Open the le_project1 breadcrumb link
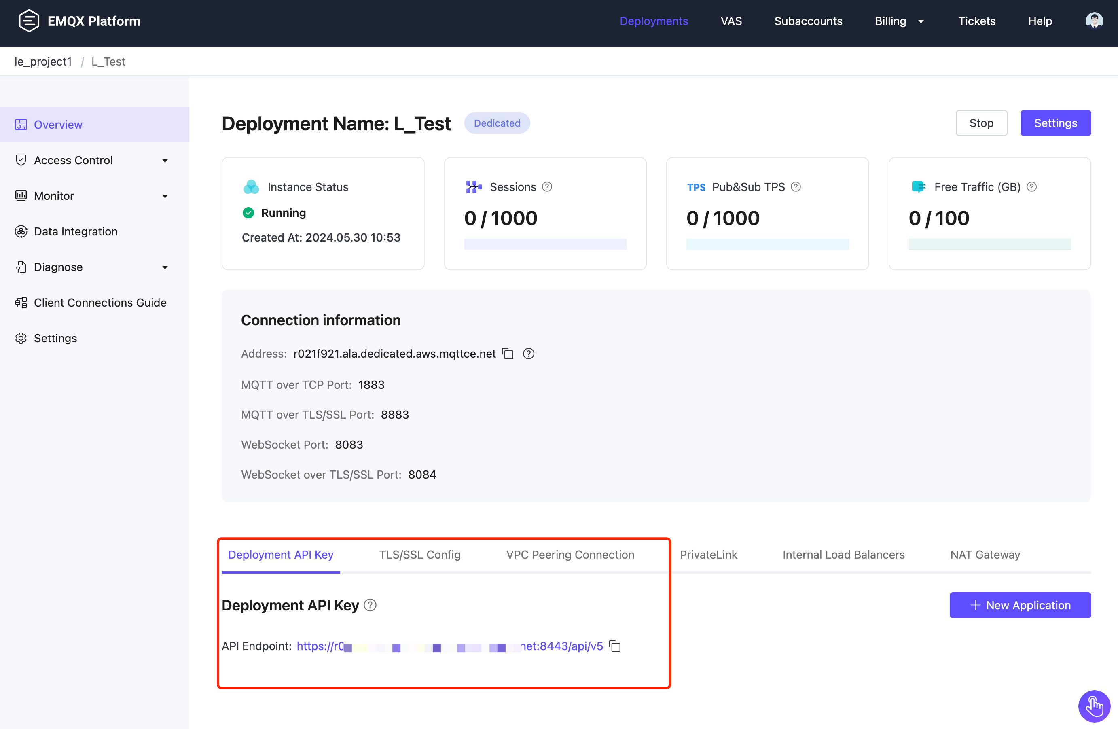Viewport: 1118px width, 729px height. pyautogui.click(x=43, y=61)
